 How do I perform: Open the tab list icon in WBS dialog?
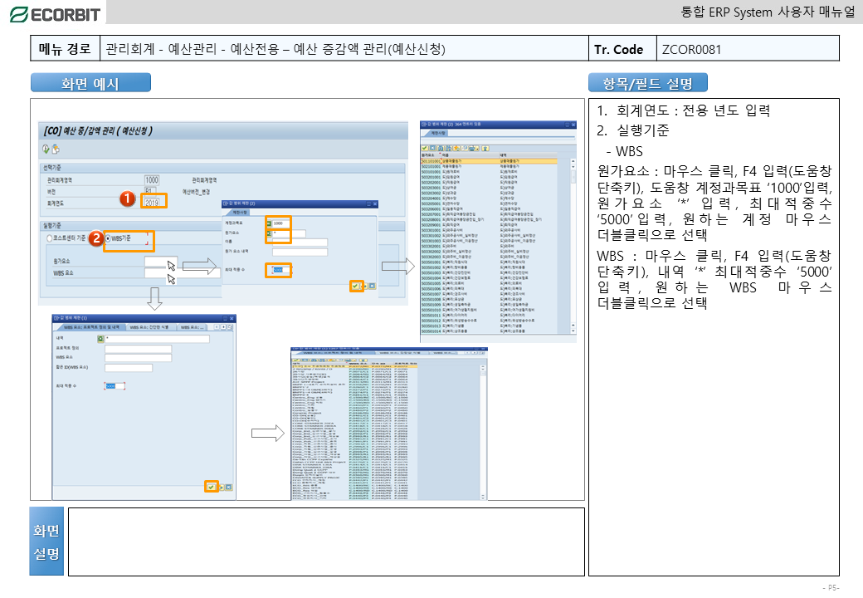point(229,327)
